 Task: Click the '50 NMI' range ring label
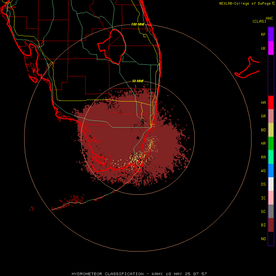[x=138, y=81]
